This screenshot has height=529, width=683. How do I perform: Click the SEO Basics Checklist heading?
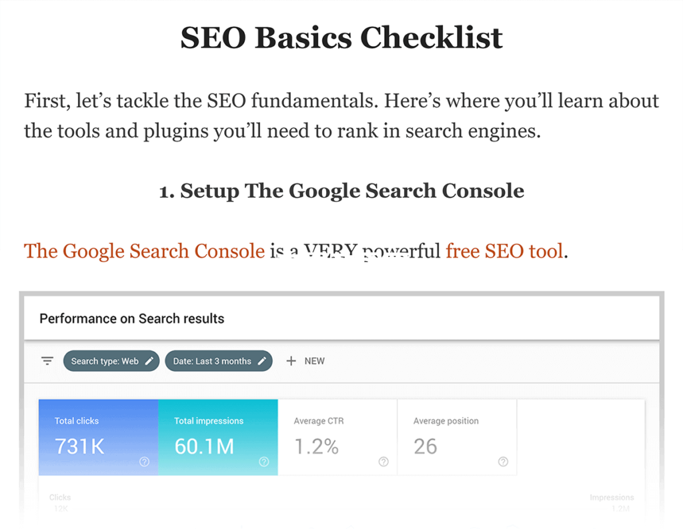tap(341, 37)
